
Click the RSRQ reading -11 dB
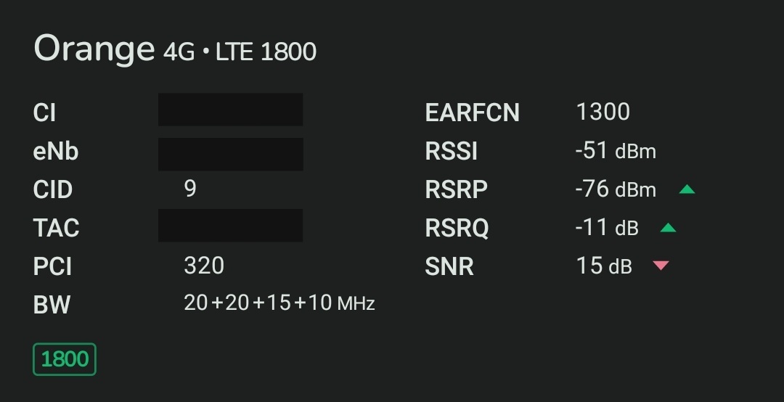(x=606, y=228)
